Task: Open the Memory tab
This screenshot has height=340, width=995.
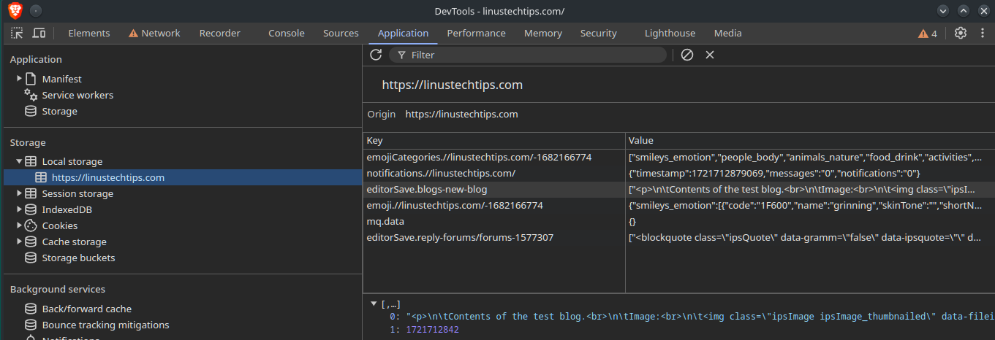Action: pyautogui.click(x=543, y=33)
